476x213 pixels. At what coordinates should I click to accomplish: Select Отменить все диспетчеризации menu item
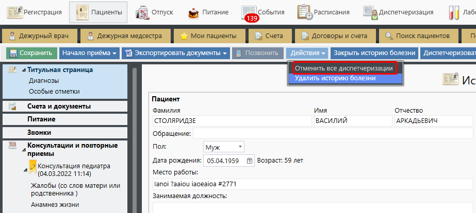(x=344, y=68)
